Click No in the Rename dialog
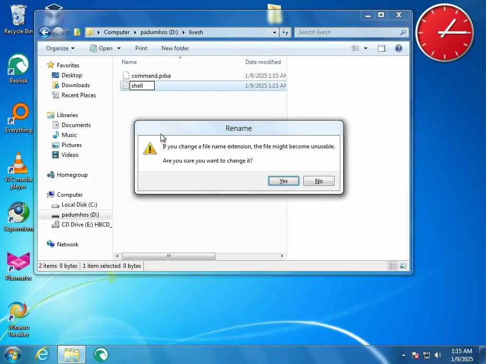The height and width of the screenshot is (364, 486). point(318,181)
